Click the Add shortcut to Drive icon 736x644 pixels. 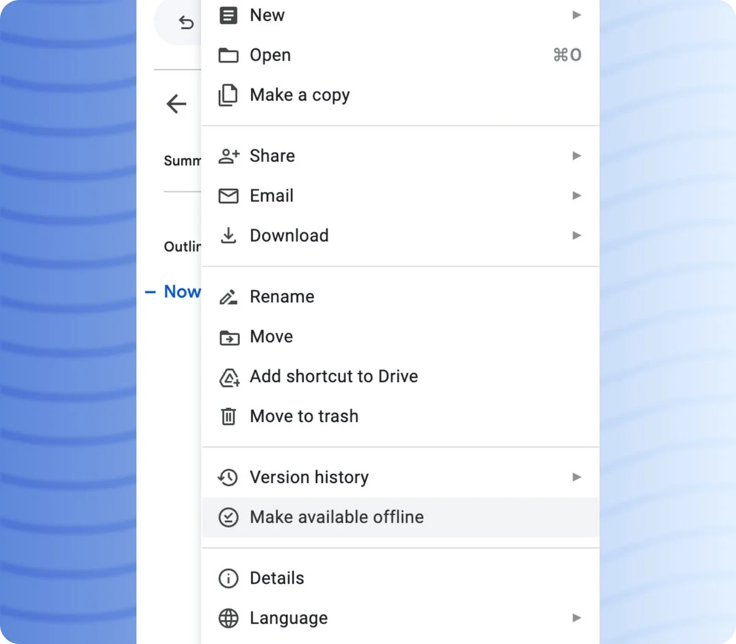coord(229,377)
